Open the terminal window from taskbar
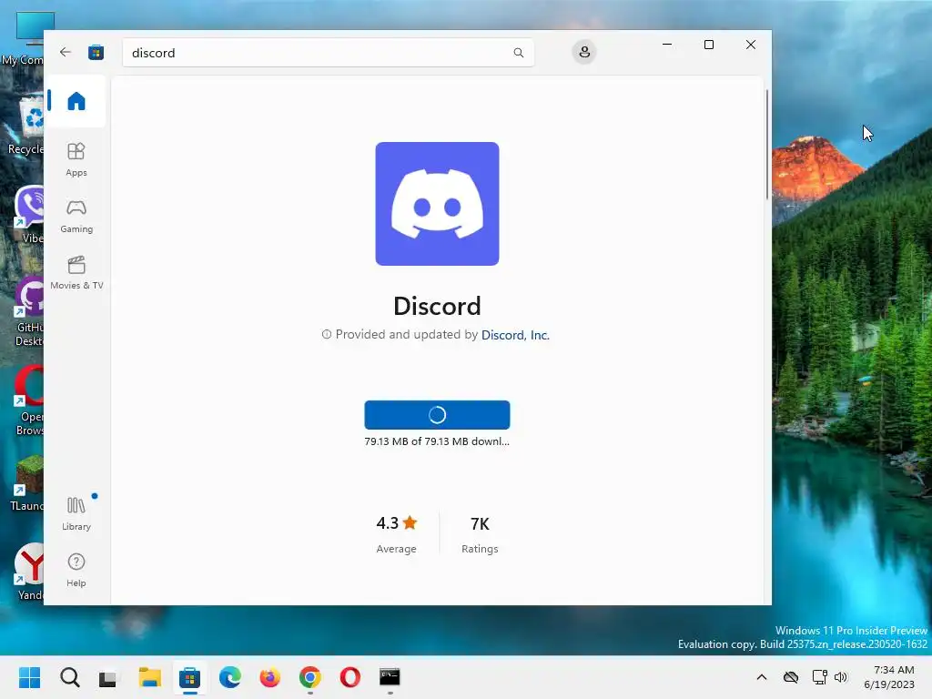The width and height of the screenshot is (932, 699). point(390,677)
